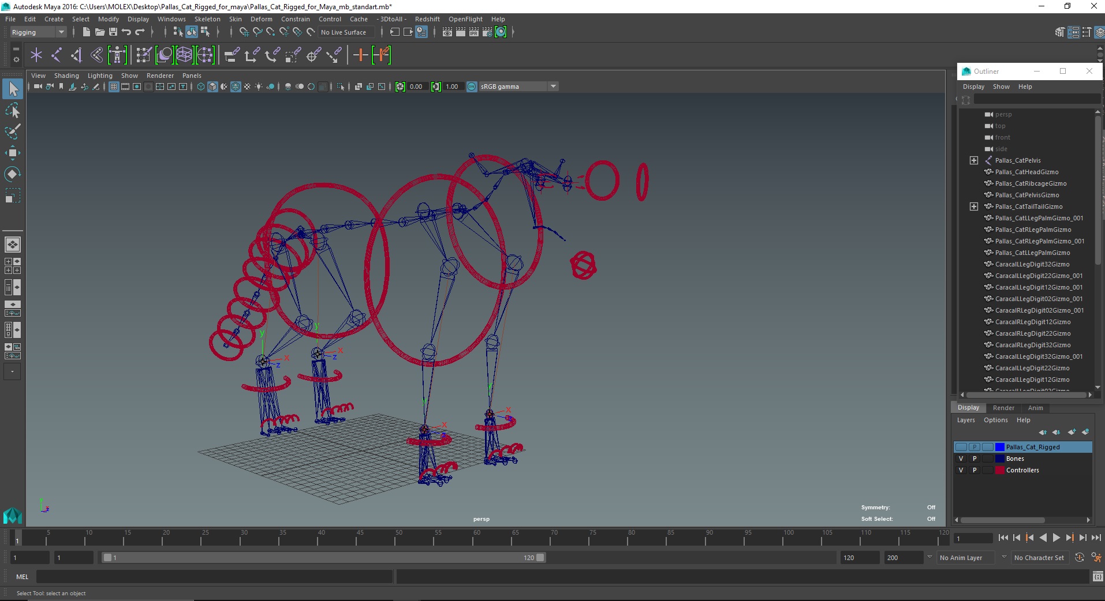1105x601 pixels.
Task: Open the Create IK Handle tool
Action: [x=76, y=55]
